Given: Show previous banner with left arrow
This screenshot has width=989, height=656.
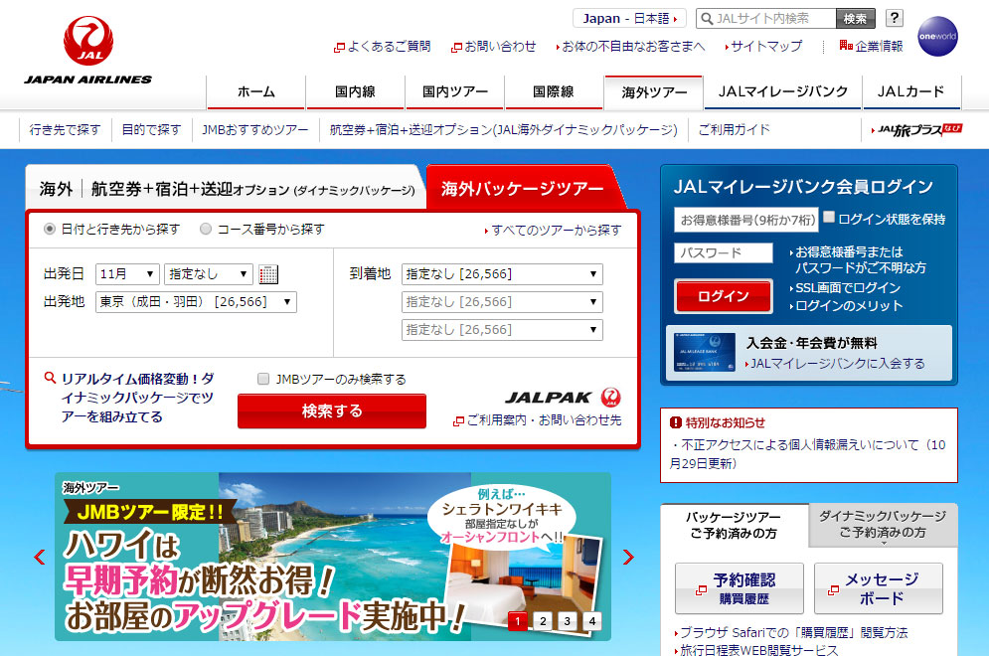Looking at the screenshot, I should coord(40,557).
